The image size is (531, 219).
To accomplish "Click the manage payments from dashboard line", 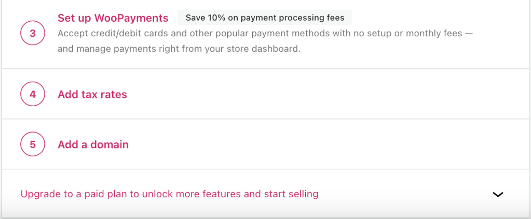I will click(x=179, y=49).
